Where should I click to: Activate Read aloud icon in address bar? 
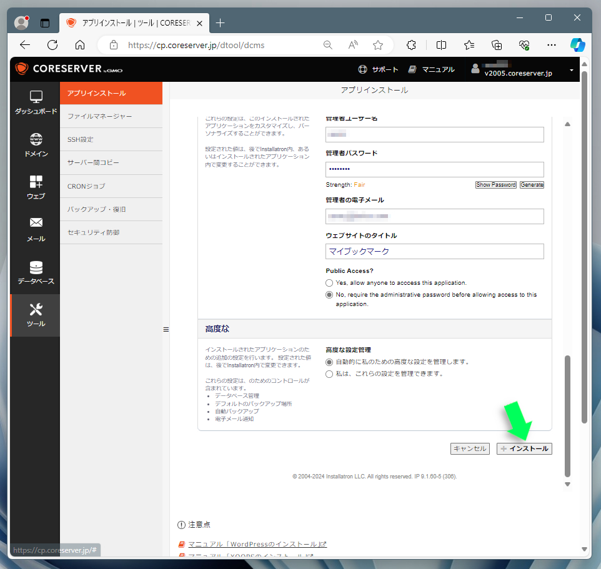pyautogui.click(x=353, y=45)
